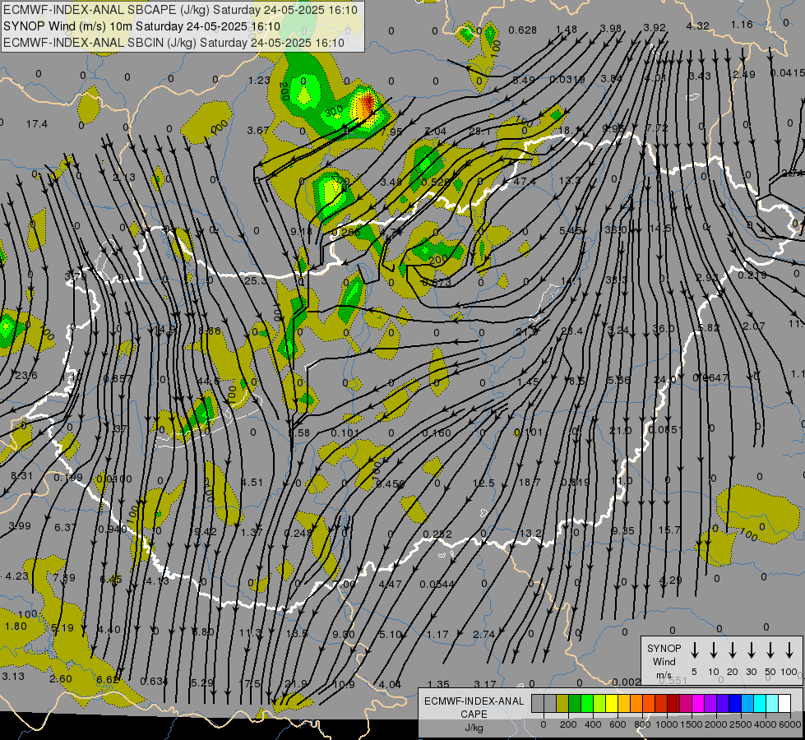Click the 'J/kg' unit label in the legend
This screenshot has height=740, width=805.
(474, 728)
